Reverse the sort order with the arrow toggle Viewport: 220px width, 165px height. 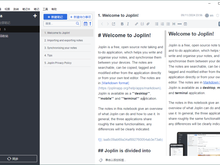tap(90, 24)
